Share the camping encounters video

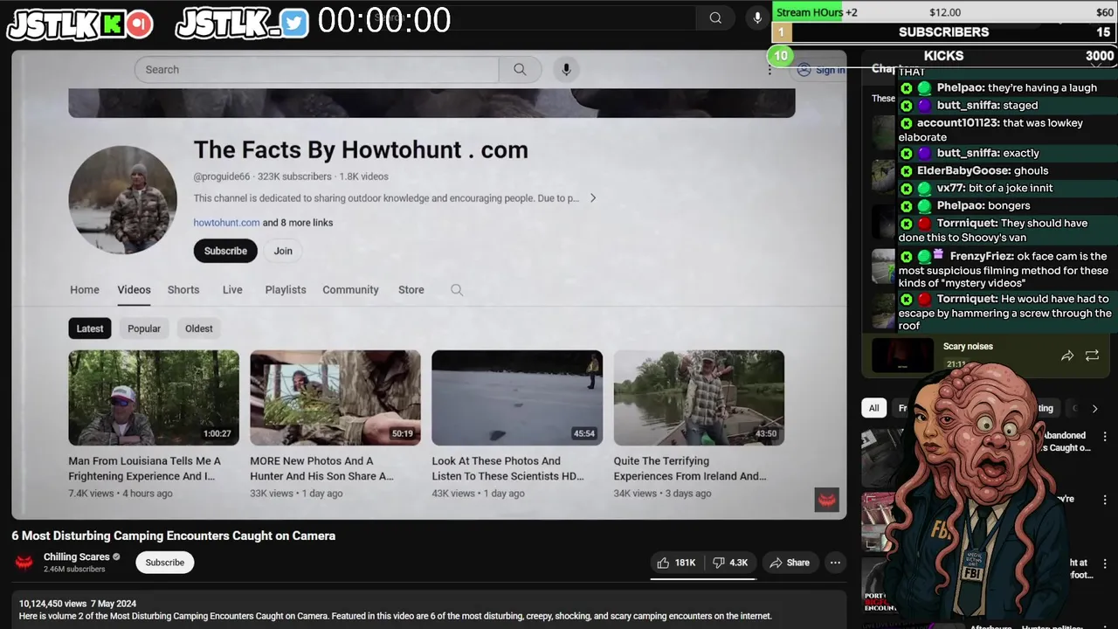pyautogui.click(x=790, y=563)
